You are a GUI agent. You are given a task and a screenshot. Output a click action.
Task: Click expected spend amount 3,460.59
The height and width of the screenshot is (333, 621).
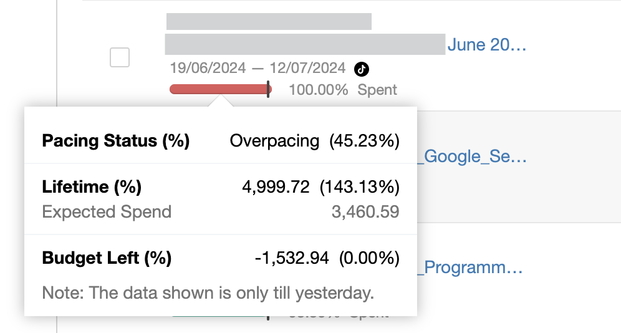(365, 212)
